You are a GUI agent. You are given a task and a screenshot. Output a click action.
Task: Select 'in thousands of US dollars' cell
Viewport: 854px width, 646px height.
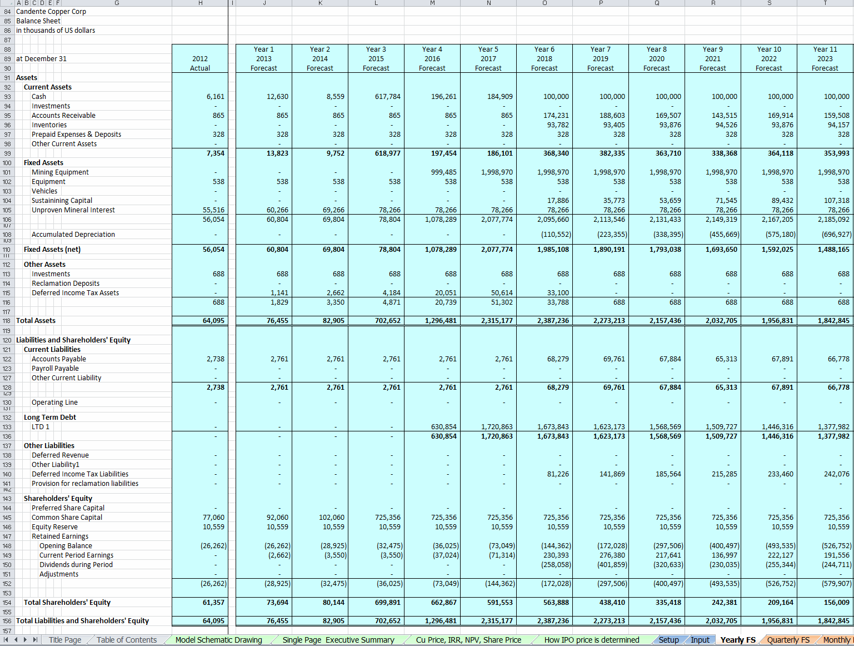[56, 31]
